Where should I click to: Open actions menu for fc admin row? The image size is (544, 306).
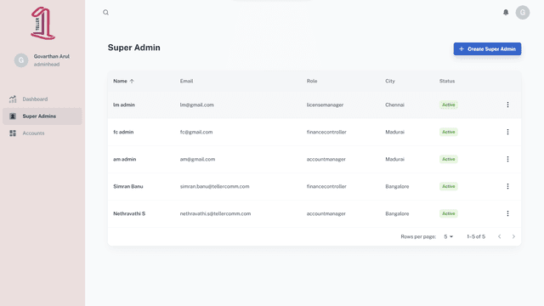507,132
